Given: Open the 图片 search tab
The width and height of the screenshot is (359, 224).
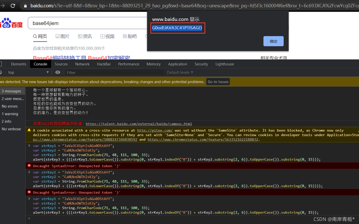Looking at the screenshot, I should tap(62, 36).
